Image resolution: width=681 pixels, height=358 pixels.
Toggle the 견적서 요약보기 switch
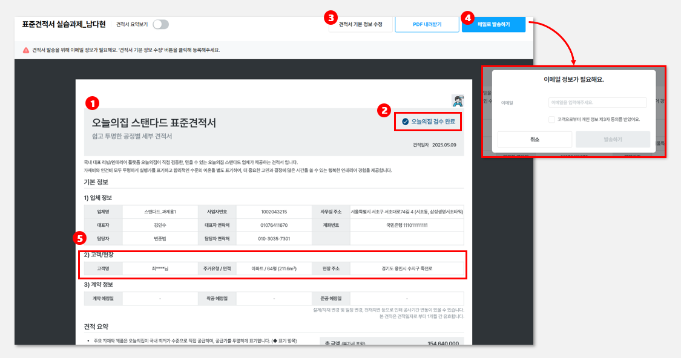(160, 24)
